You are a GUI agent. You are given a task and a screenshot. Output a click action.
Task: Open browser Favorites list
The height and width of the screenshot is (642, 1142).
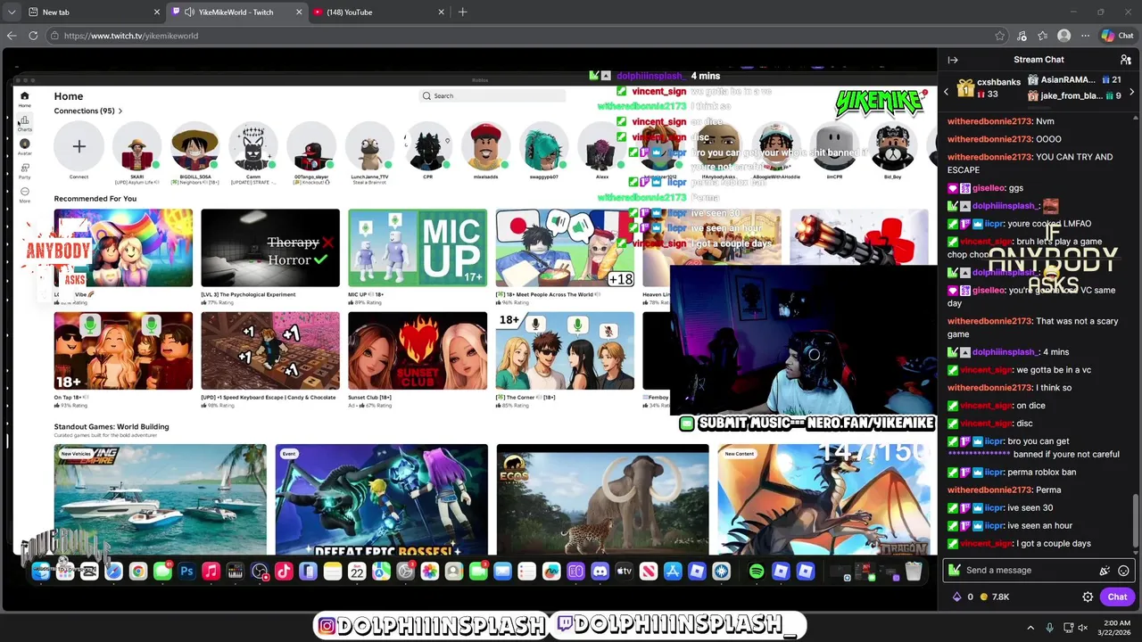click(1043, 36)
